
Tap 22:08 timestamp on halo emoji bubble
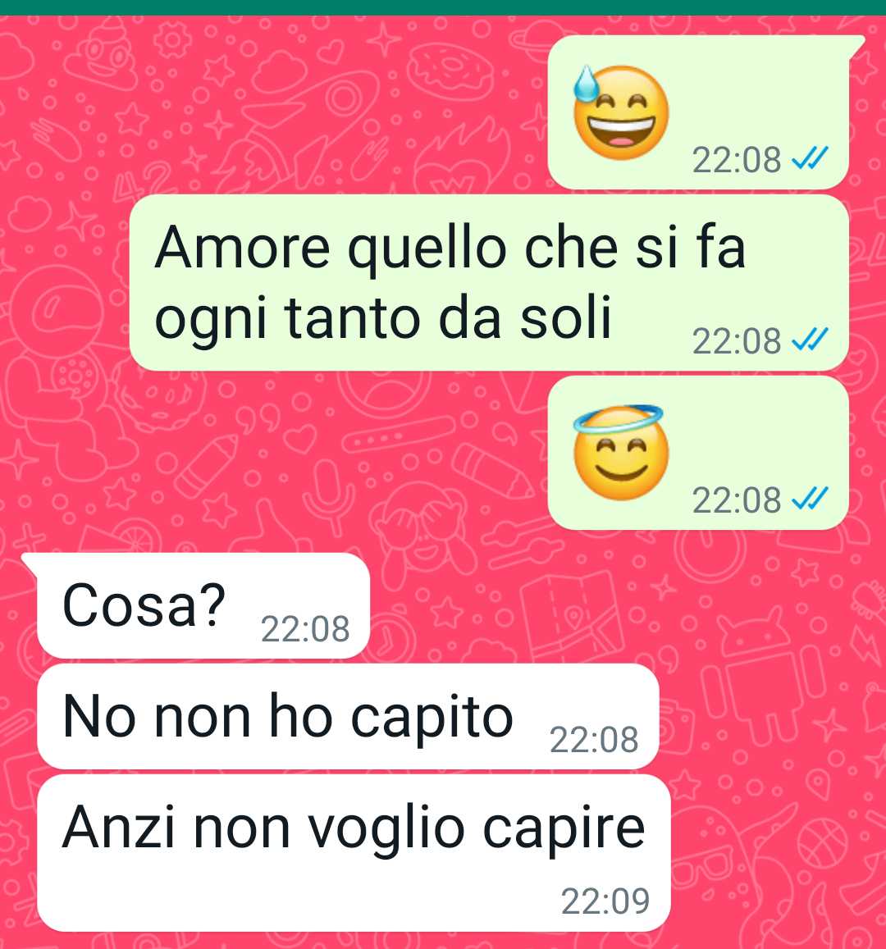(737, 500)
